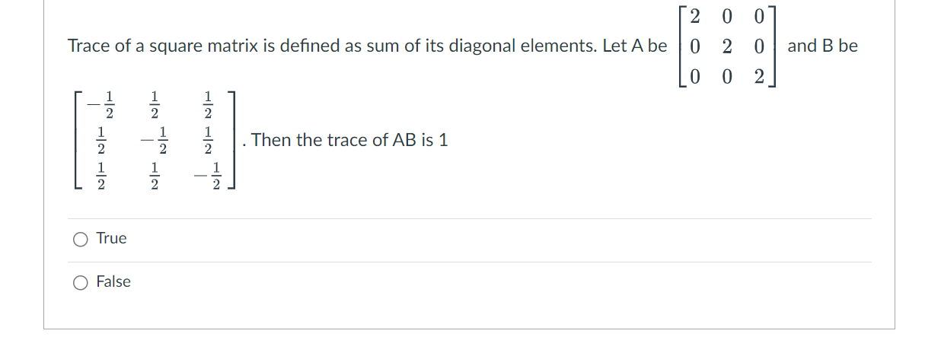The height and width of the screenshot is (337, 941).
Task: Click the "Trace of a square matrix" sentence
Action: (x=367, y=46)
